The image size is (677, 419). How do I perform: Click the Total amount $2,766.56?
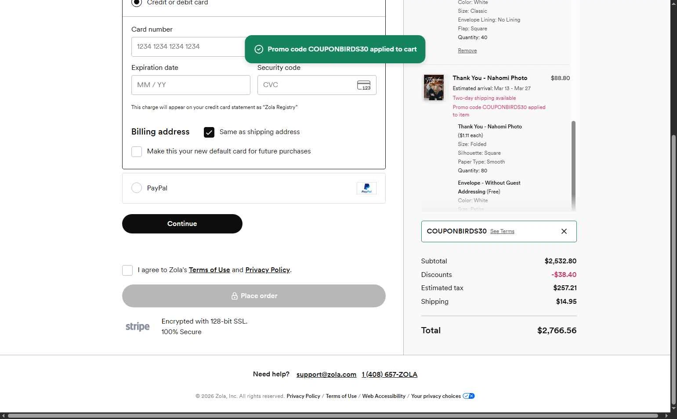click(557, 331)
